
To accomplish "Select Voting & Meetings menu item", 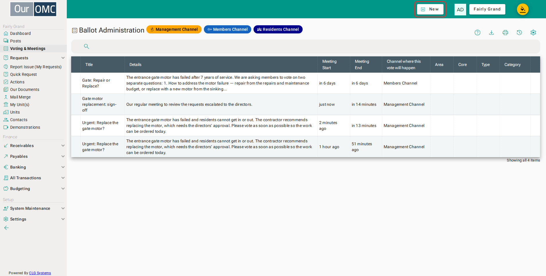I will pos(33,49).
